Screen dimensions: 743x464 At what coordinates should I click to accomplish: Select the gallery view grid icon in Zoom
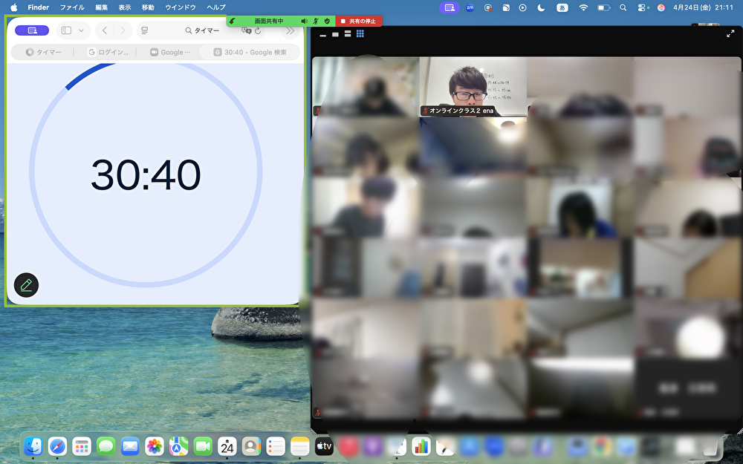(360, 33)
